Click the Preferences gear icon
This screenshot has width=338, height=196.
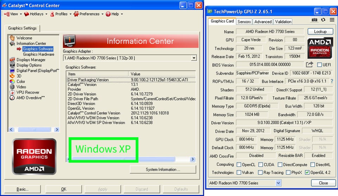[x=76, y=14]
